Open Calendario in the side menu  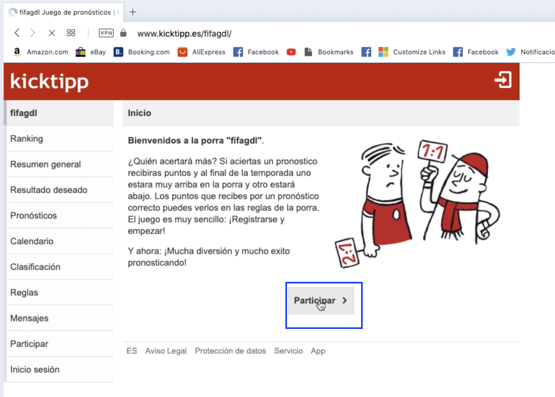point(32,241)
